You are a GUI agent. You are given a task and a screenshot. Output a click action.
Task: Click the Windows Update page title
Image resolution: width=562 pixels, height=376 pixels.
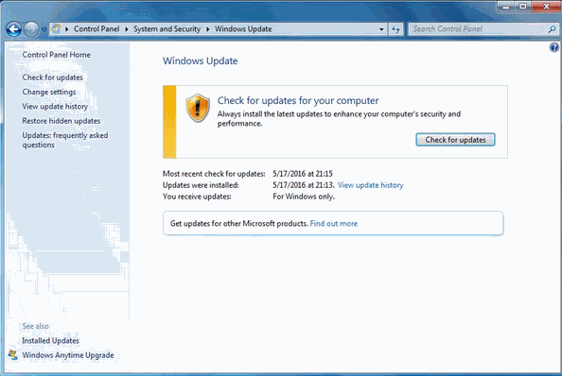click(x=200, y=60)
